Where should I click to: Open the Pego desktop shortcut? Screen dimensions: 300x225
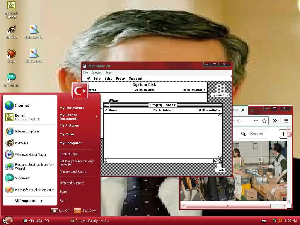tap(11, 56)
